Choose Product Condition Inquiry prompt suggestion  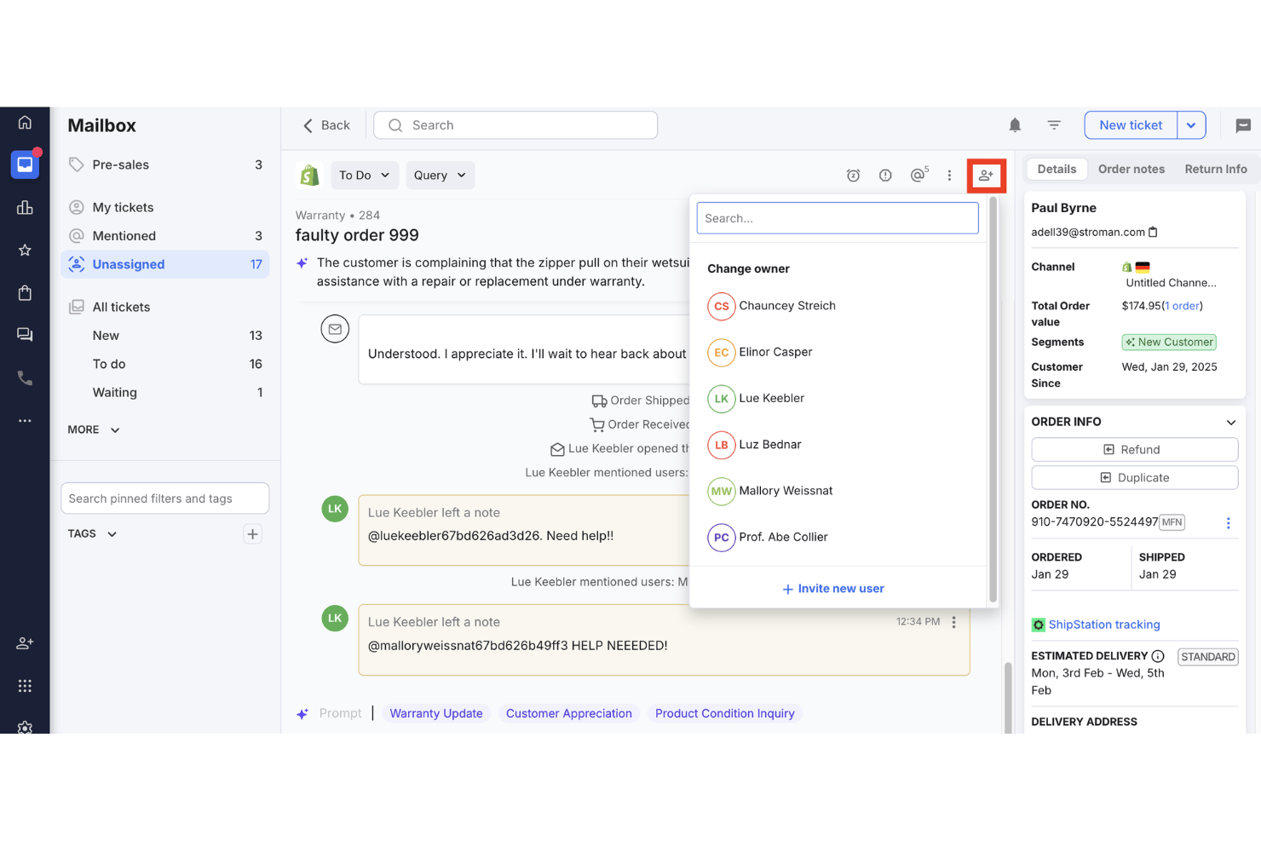tap(725, 714)
